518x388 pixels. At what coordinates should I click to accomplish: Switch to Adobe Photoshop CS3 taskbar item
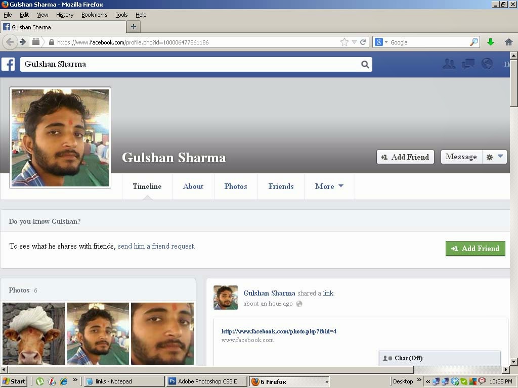207,381
